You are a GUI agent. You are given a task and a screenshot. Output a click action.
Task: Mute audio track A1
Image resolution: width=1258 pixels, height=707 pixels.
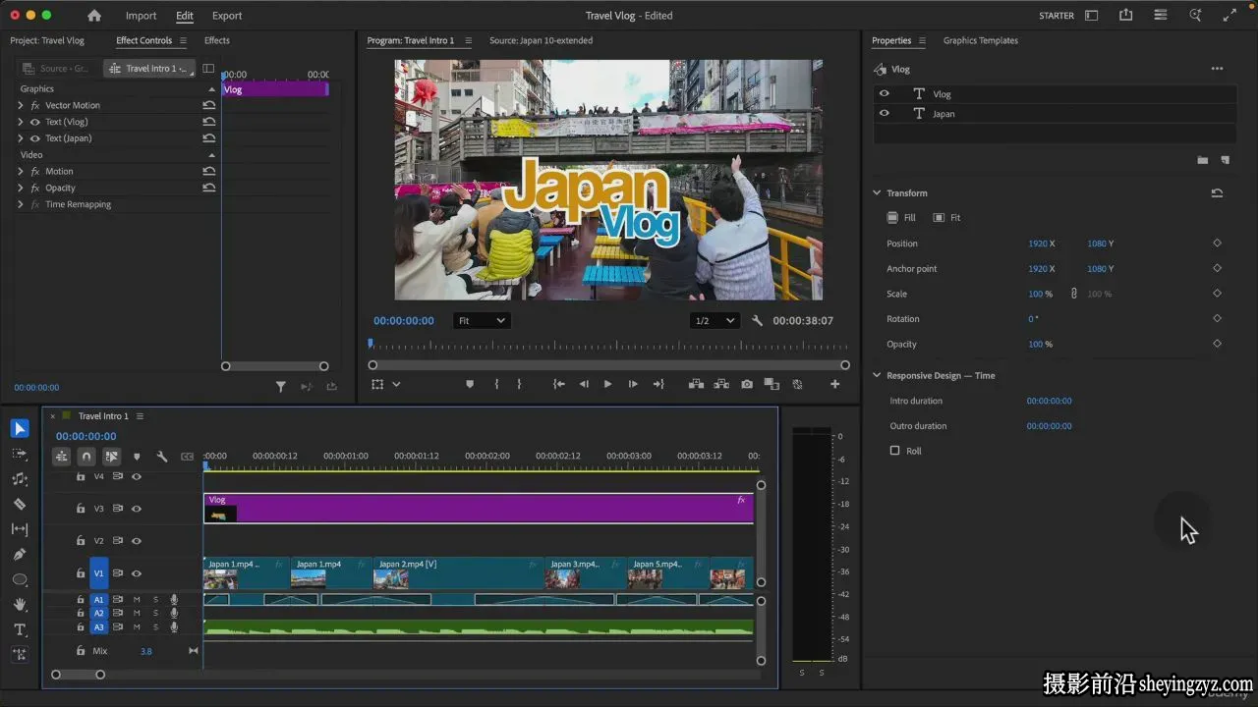point(137,599)
